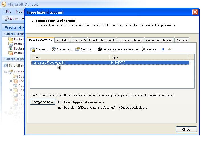Expand the Feed RSS tree node
Screen dimensions: 210x143
(10, 81)
